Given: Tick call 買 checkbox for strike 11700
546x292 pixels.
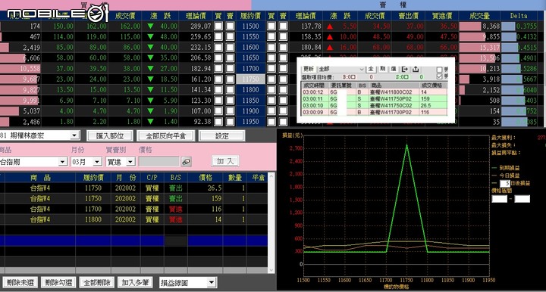Looking at the screenshot, I should coord(218,68).
